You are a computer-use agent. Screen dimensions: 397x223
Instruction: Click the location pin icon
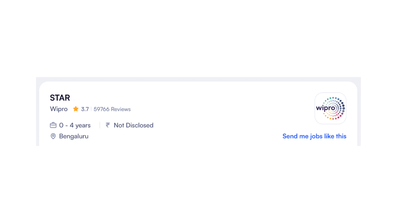point(53,136)
